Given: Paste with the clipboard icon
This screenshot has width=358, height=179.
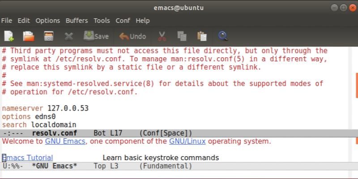Looking at the screenshot, I should click(x=202, y=36).
